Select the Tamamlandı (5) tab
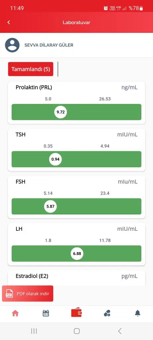This screenshot has height=340, width=153. coord(31,69)
